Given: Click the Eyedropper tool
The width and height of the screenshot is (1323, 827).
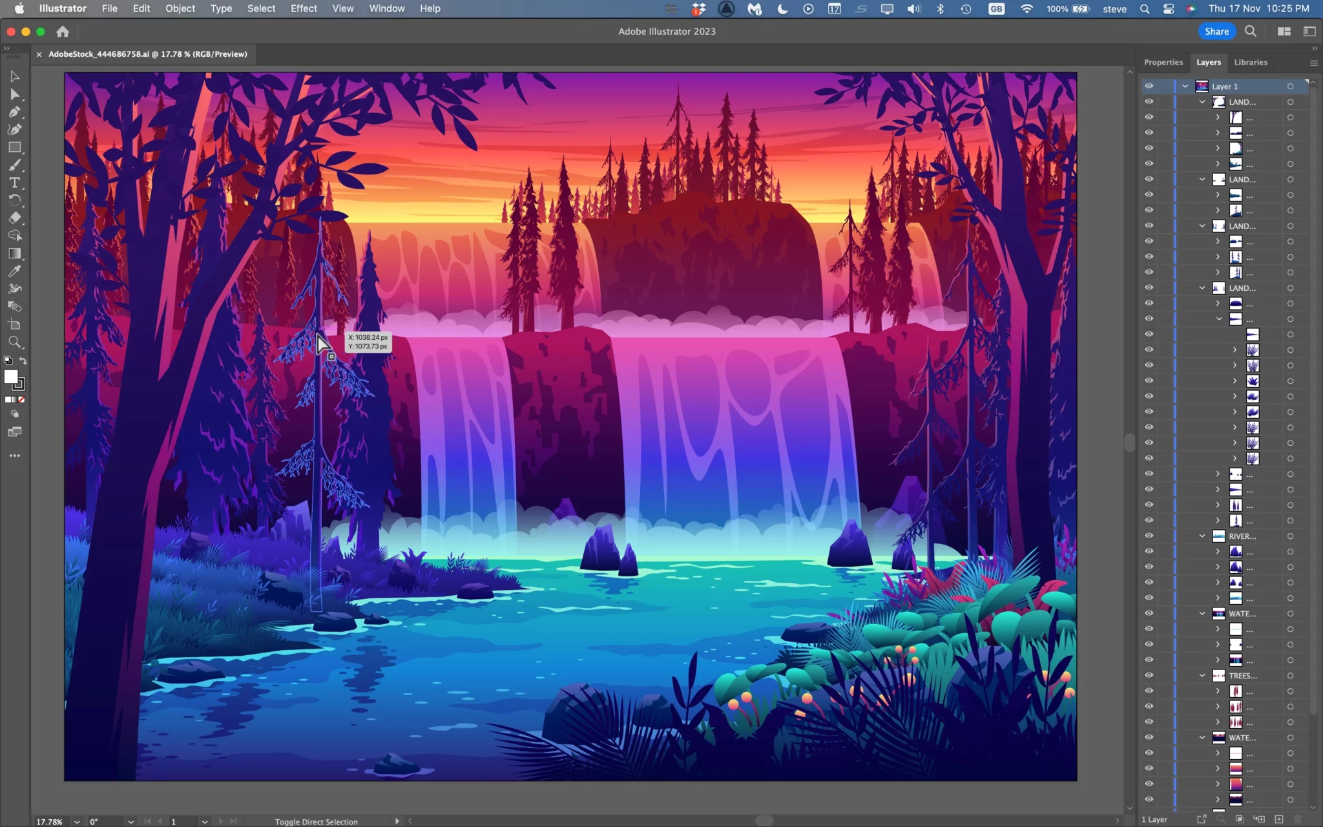Looking at the screenshot, I should [14, 271].
